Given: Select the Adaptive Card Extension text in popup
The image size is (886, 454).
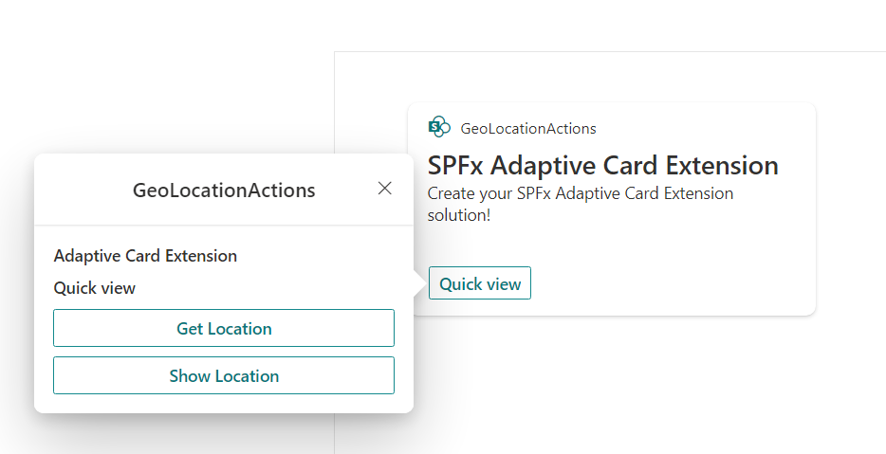Looking at the screenshot, I should click(x=145, y=256).
